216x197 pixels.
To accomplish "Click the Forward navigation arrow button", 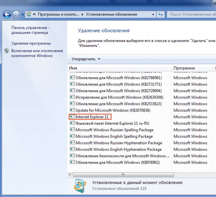I will point(16,14).
